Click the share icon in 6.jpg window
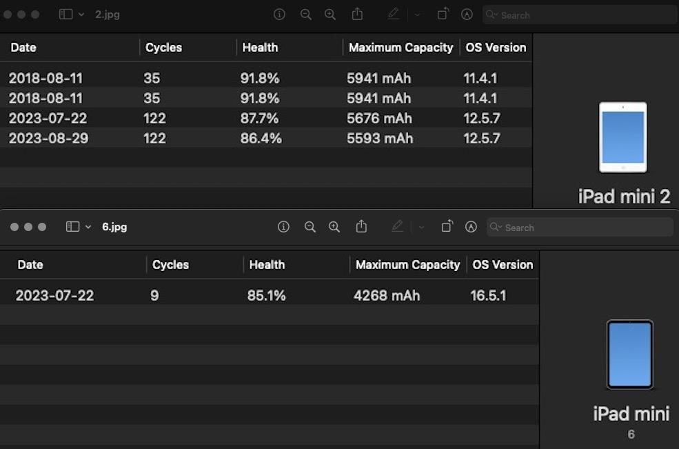Viewport: 679px width, 449px height. click(x=361, y=227)
